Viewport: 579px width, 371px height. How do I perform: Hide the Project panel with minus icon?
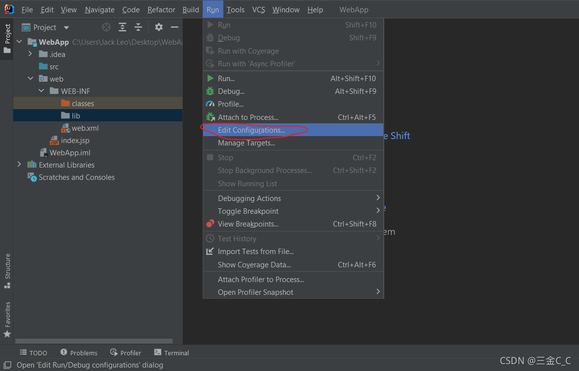(175, 28)
